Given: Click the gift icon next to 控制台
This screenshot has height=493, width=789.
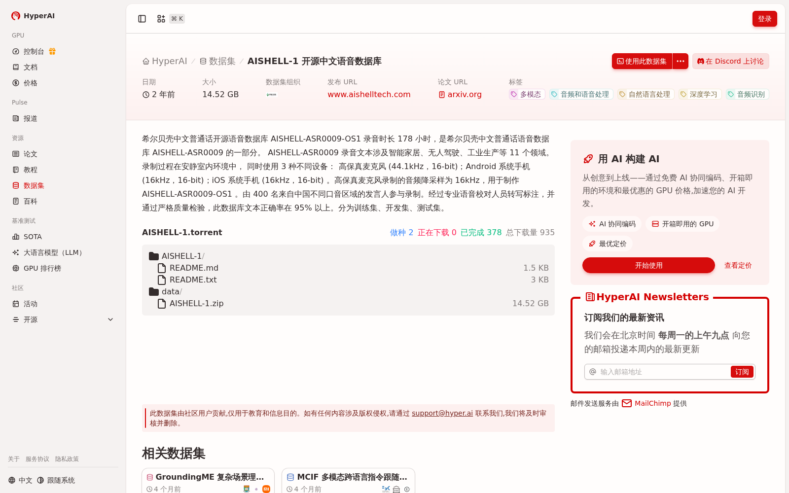Looking at the screenshot, I should point(52,51).
